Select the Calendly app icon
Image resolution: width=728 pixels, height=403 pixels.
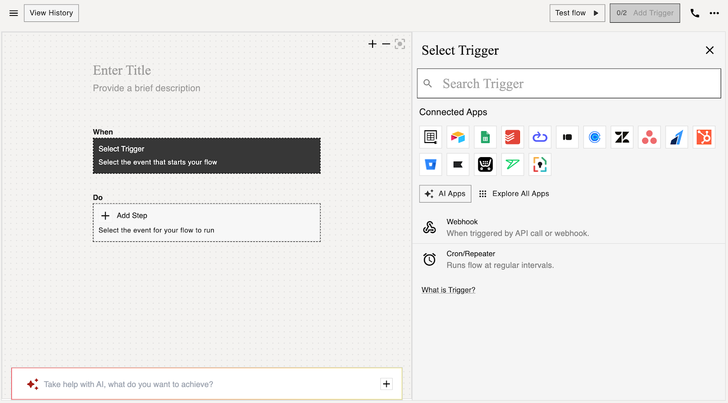point(594,137)
